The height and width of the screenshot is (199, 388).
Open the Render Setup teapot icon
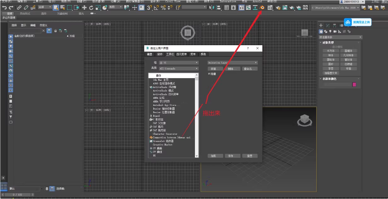(278, 8)
